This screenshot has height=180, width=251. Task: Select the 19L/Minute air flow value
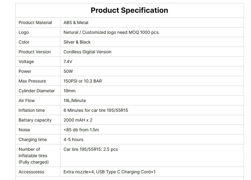click(75, 101)
